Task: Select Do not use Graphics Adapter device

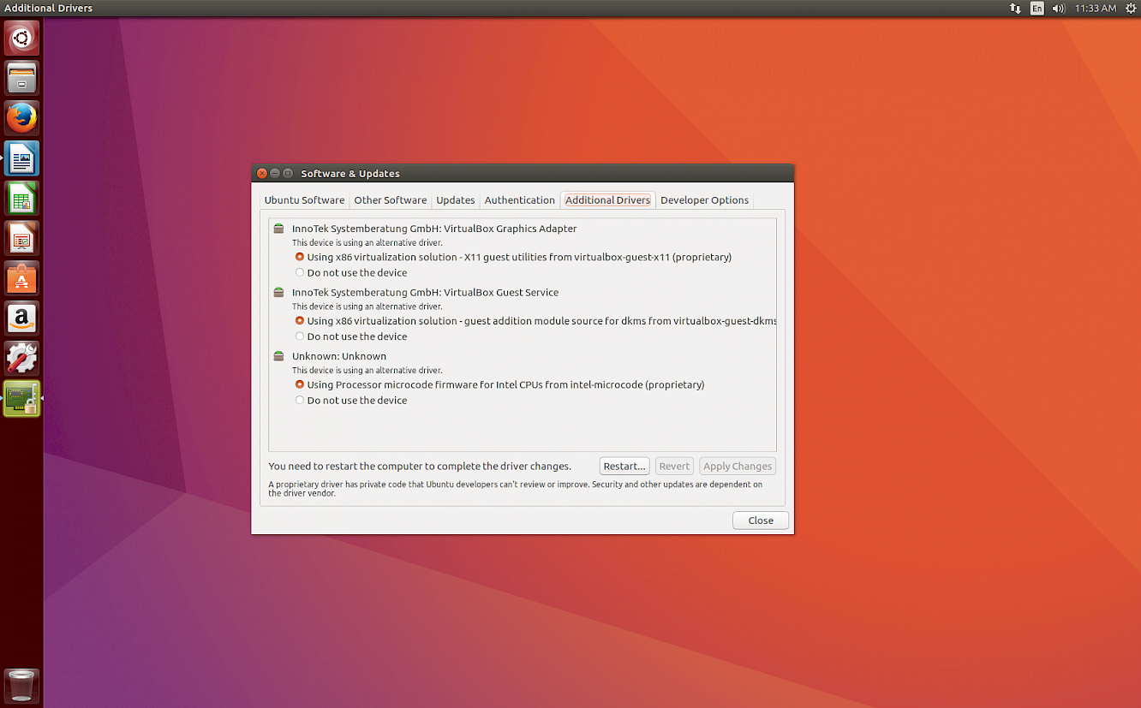Action: pos(351,272)
